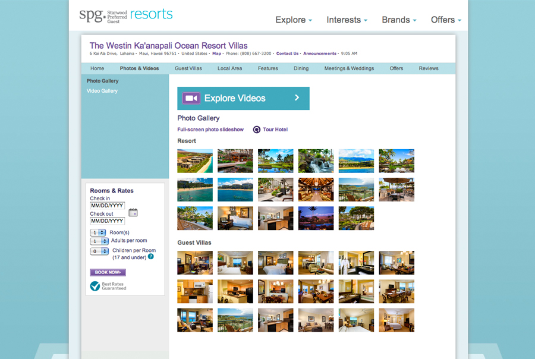Image resolution: width=535 pixels, height=359 pixels.
Task: Open the first Guest Villas photo thumbnail
Action: [195, 263]
